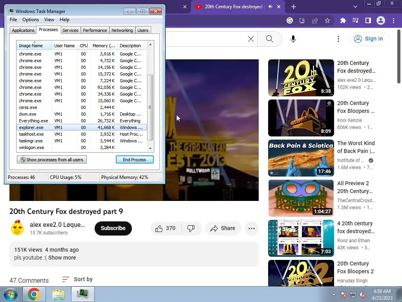This screenshot has height=302, width=402.
Task: Close the 20th Century Fox destroyed tab
Action: [x=279, y=7]
